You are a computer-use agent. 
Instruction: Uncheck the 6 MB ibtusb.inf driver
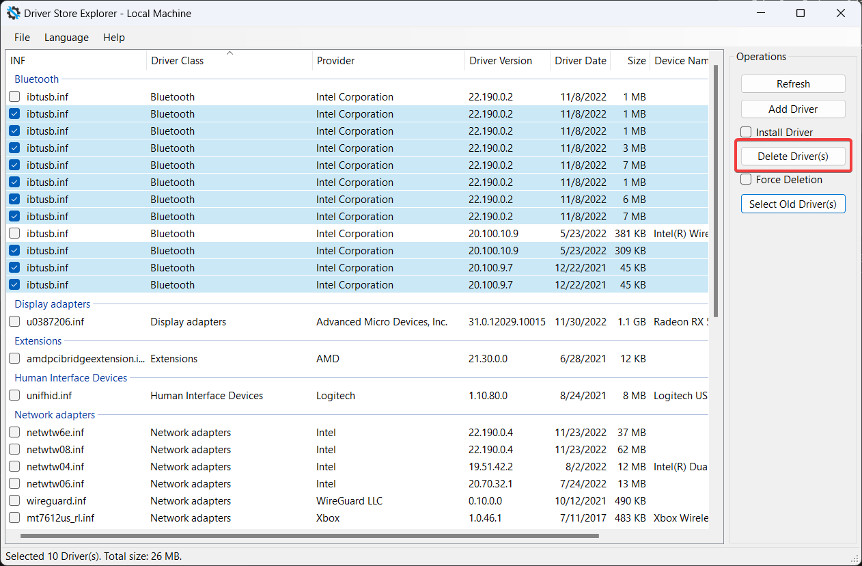tap(14, 200)
